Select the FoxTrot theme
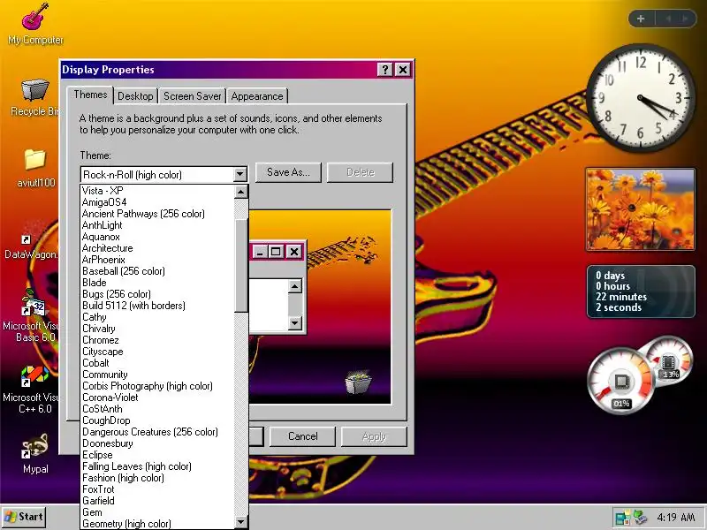Image resolution: width=707 pixels, height=530 pixels. point(158,489)
